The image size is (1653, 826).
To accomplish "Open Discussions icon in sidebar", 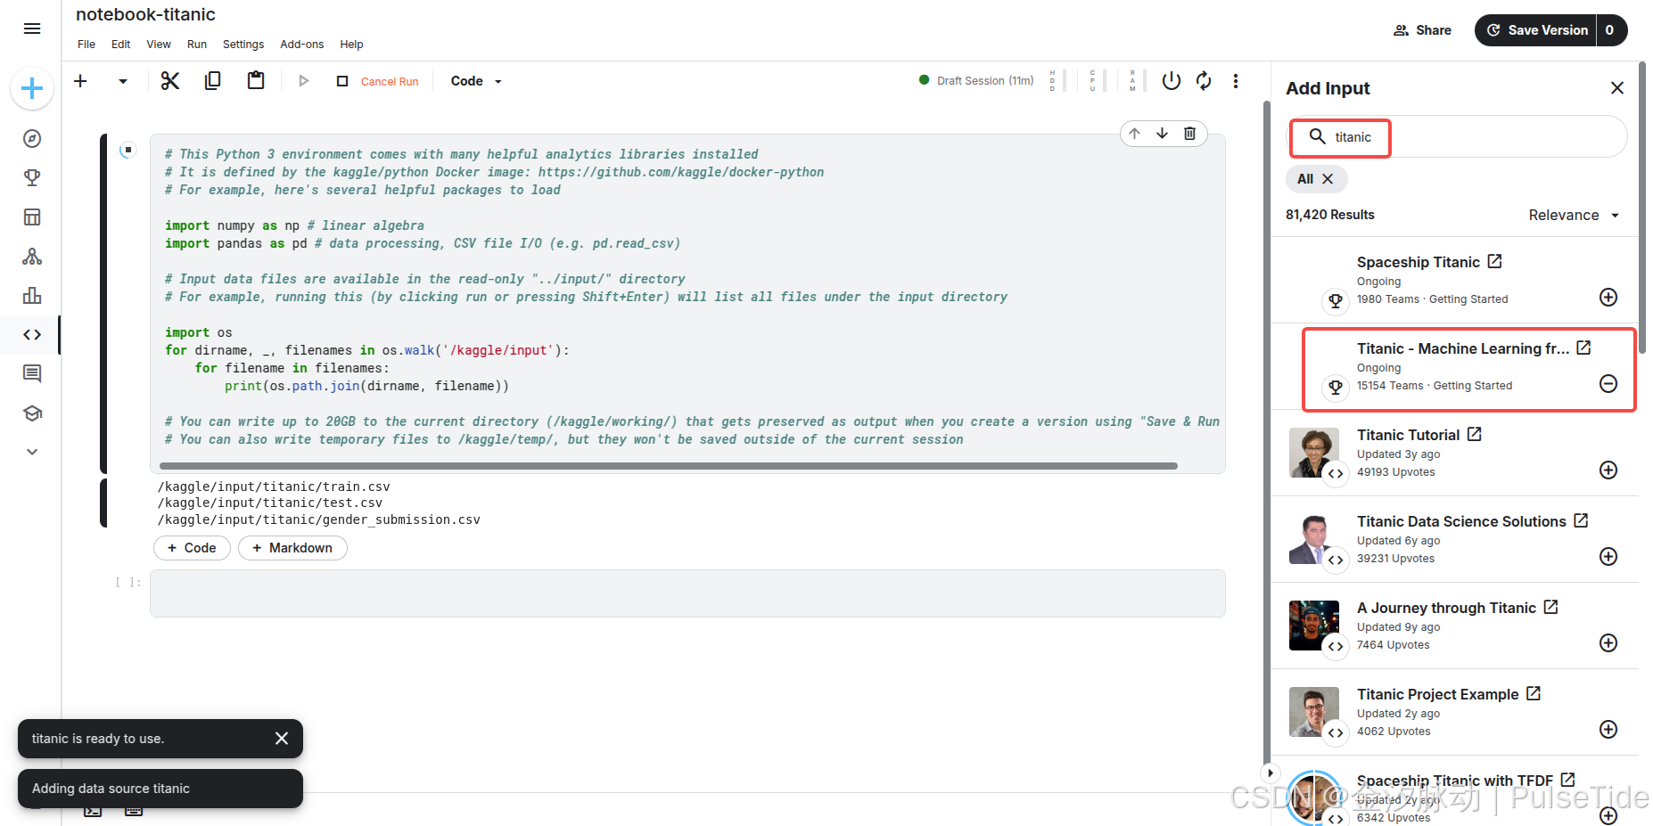I will tap(32, 373).
